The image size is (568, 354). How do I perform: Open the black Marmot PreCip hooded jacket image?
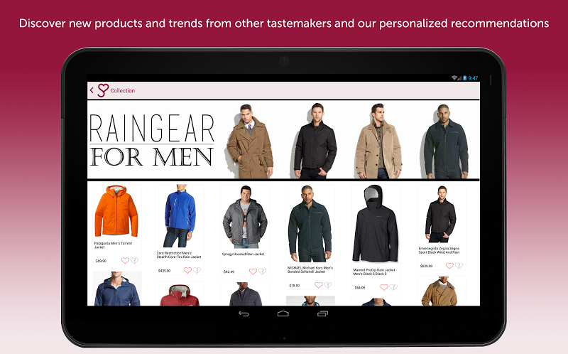click(376, 223)
